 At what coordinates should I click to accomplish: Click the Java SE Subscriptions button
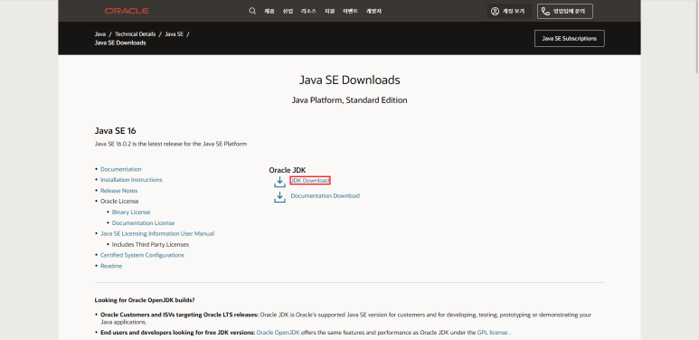tap(570, 38)
